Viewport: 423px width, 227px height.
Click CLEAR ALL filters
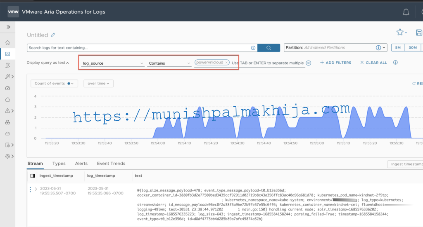click(373, 63)
